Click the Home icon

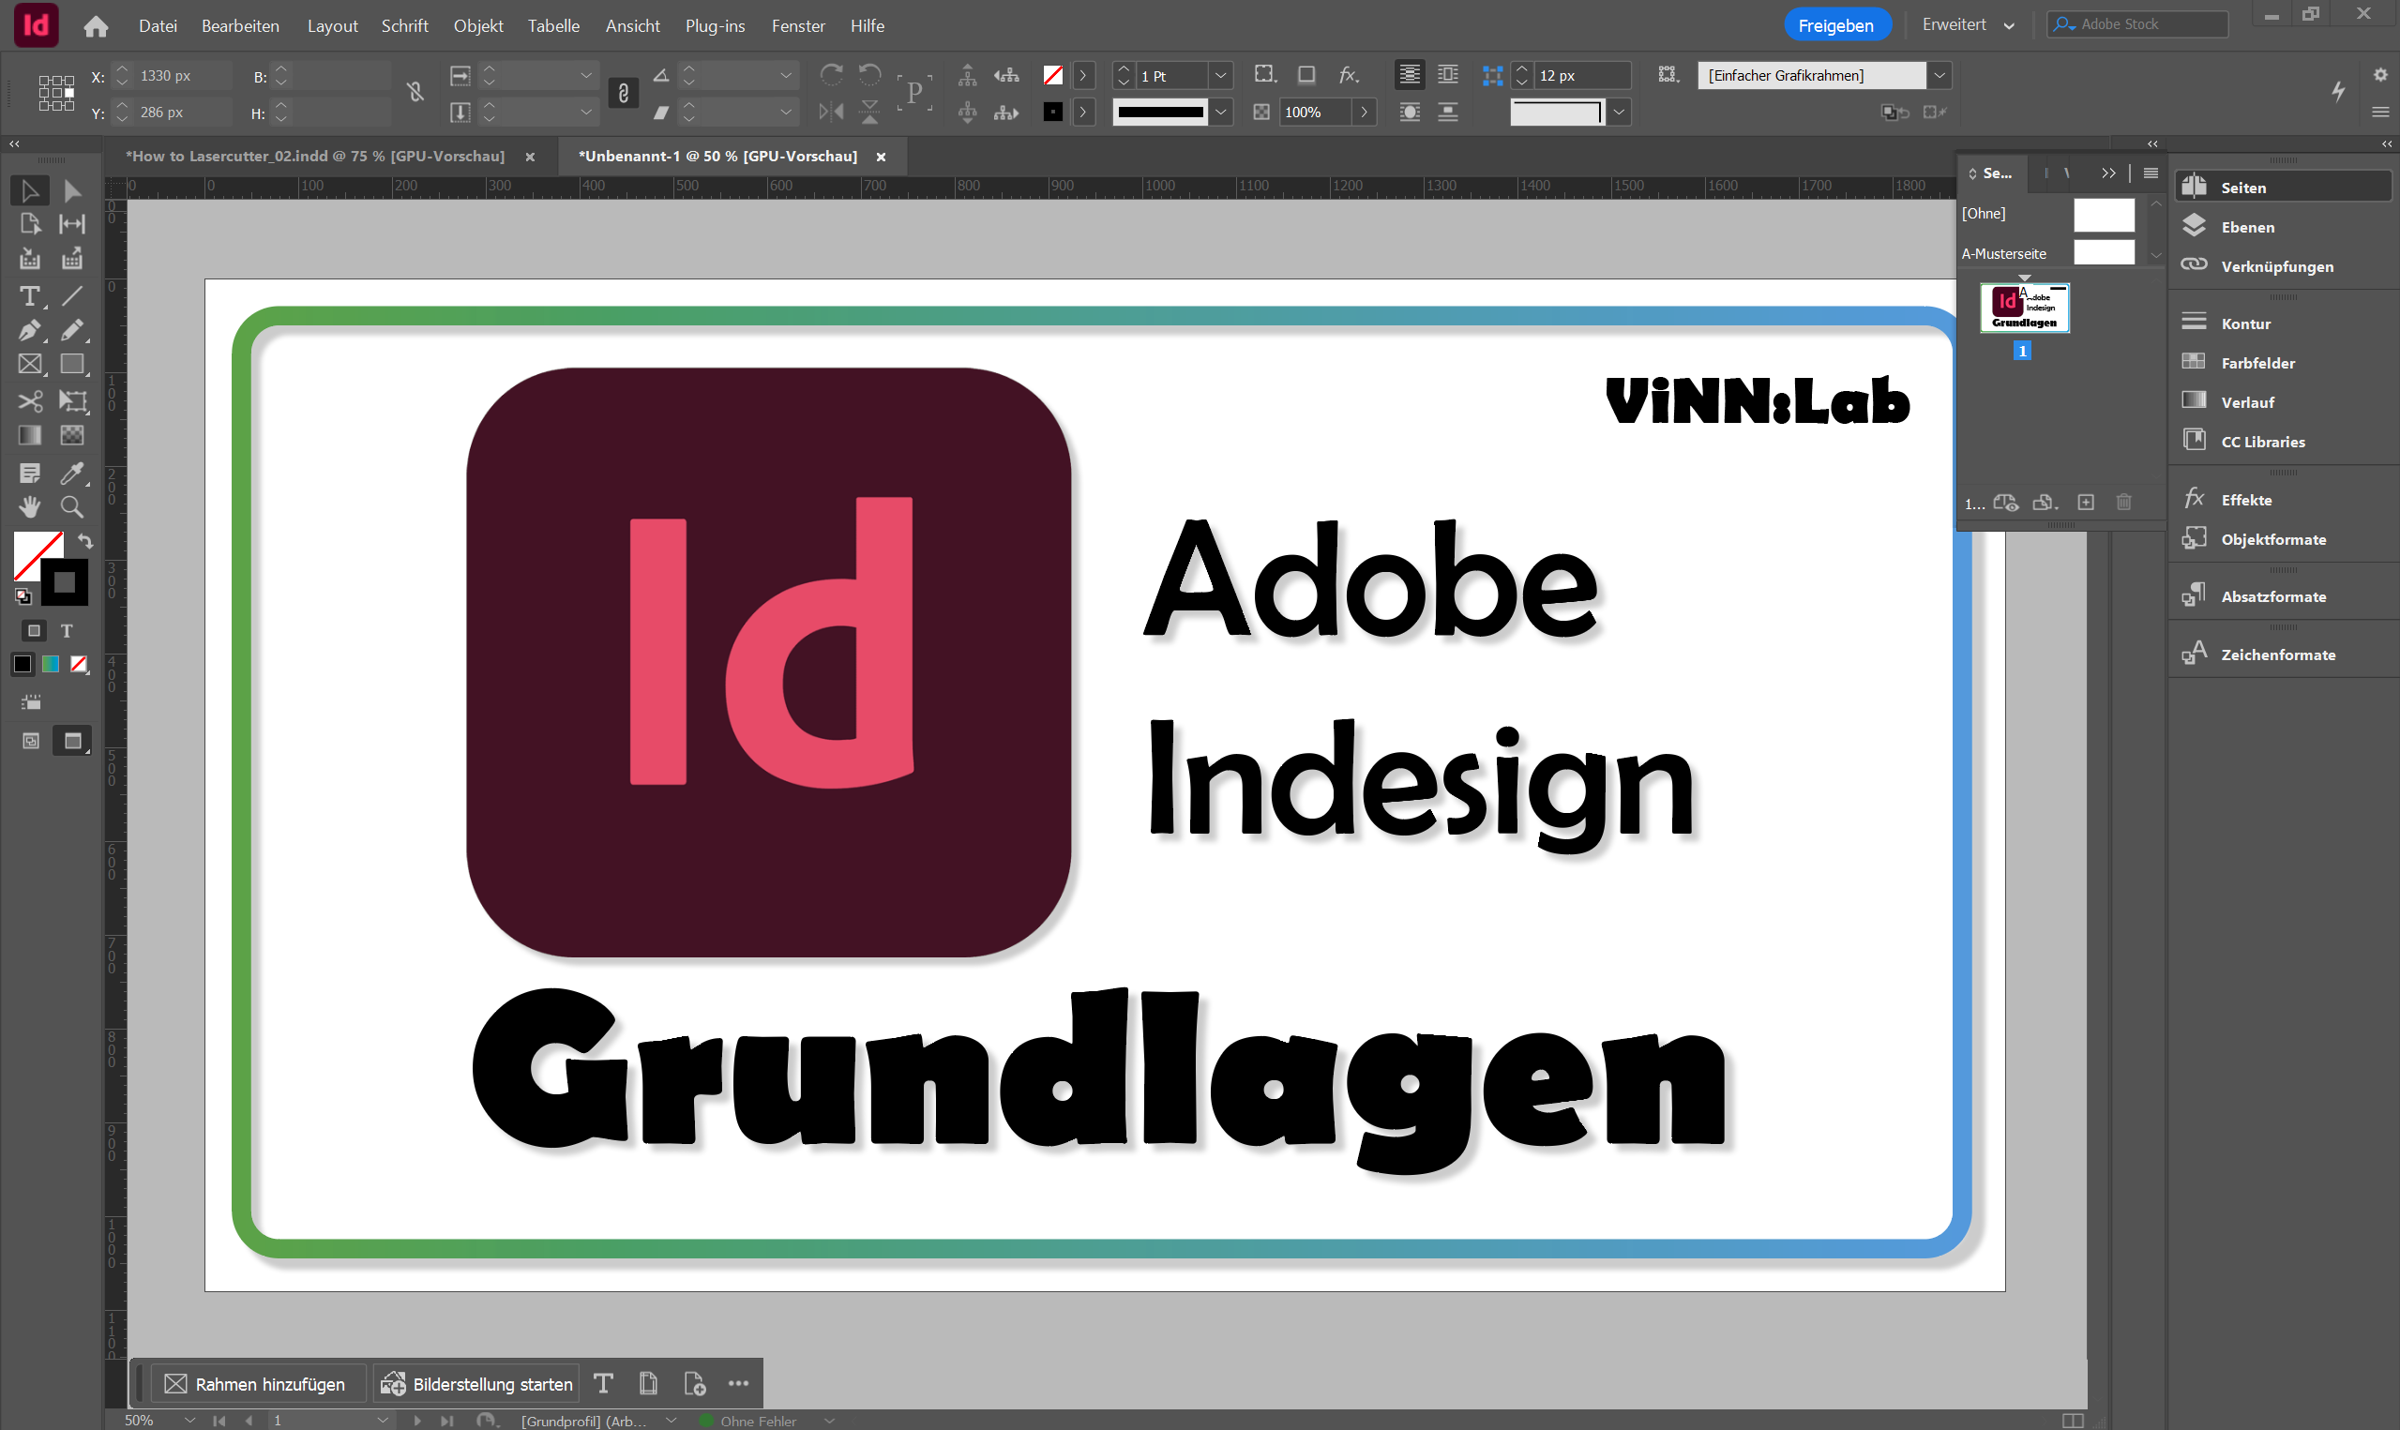click(96, 26)
